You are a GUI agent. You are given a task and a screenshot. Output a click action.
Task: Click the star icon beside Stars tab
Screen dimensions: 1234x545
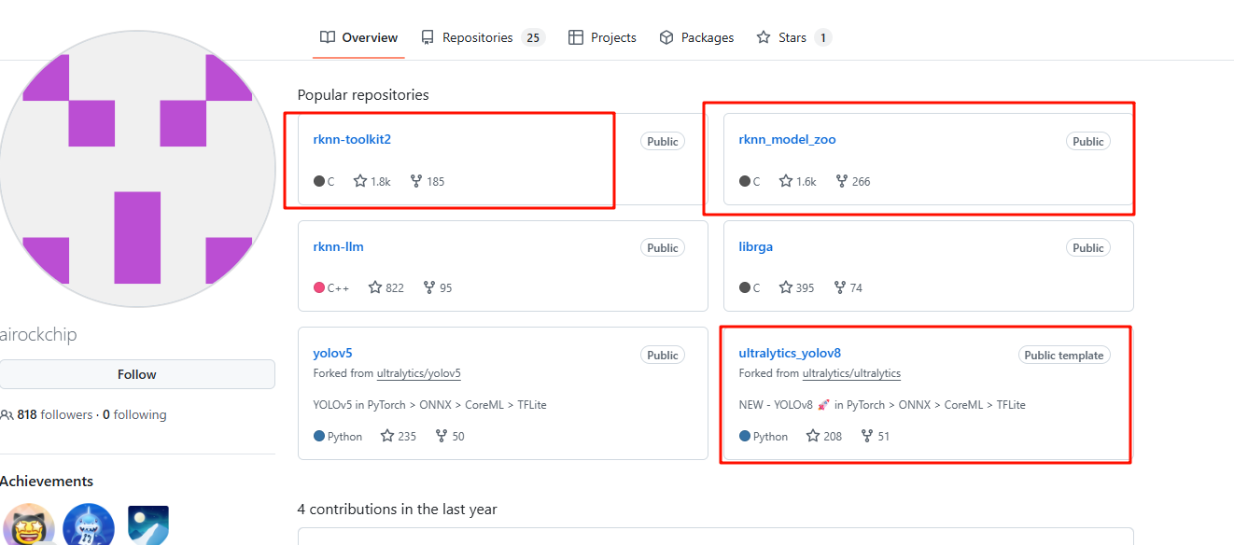coord(764,37)
